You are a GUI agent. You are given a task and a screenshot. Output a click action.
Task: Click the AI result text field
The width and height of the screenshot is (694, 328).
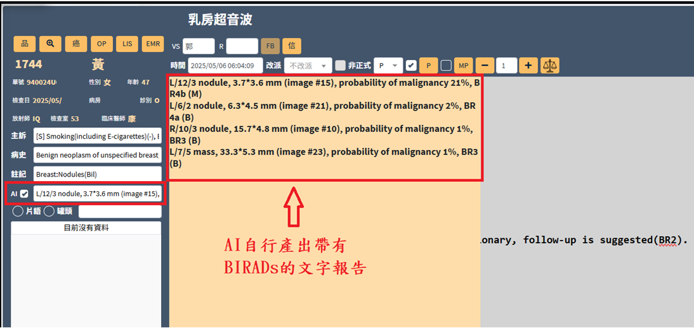[97, 193]
